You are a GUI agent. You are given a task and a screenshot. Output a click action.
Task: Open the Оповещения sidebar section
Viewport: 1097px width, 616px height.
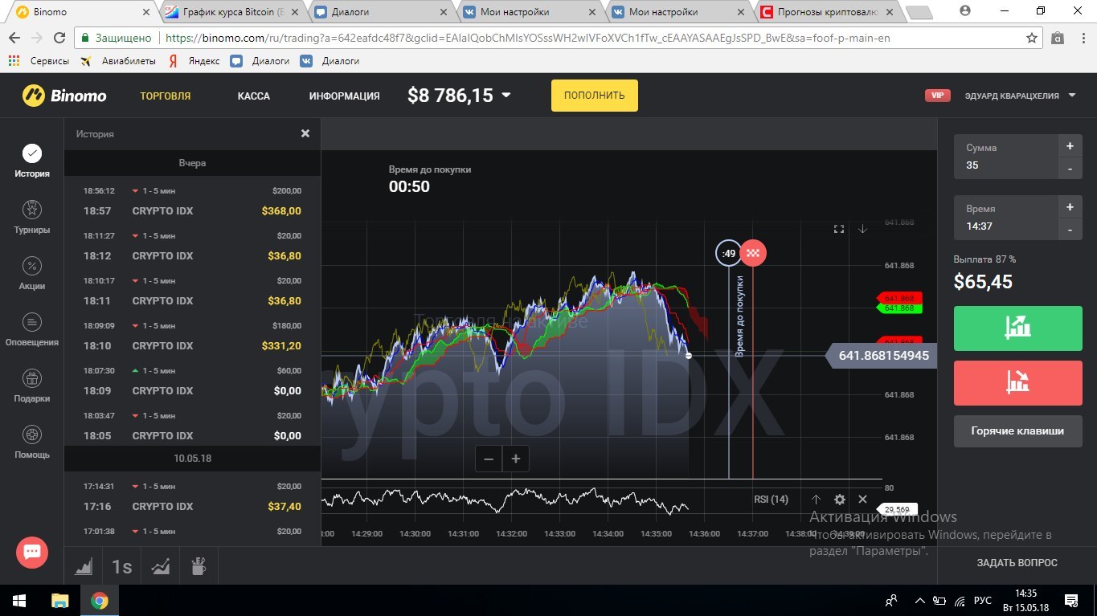tap(32, 329)
